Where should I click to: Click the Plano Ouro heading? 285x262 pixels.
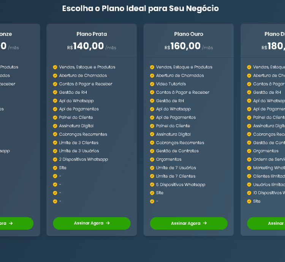188,34
